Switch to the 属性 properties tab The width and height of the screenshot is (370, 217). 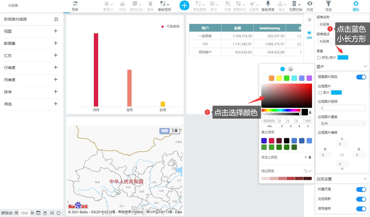[356, 6]
